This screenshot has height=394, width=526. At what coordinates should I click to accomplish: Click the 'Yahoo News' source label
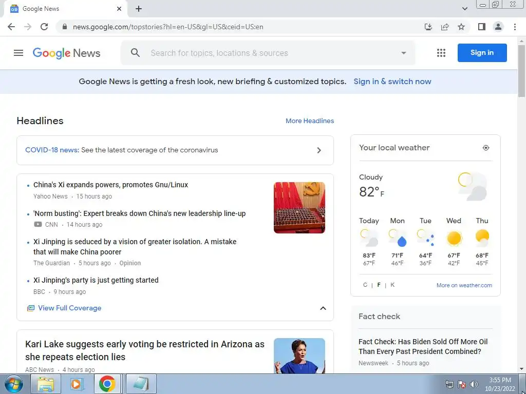pos(50,196)
